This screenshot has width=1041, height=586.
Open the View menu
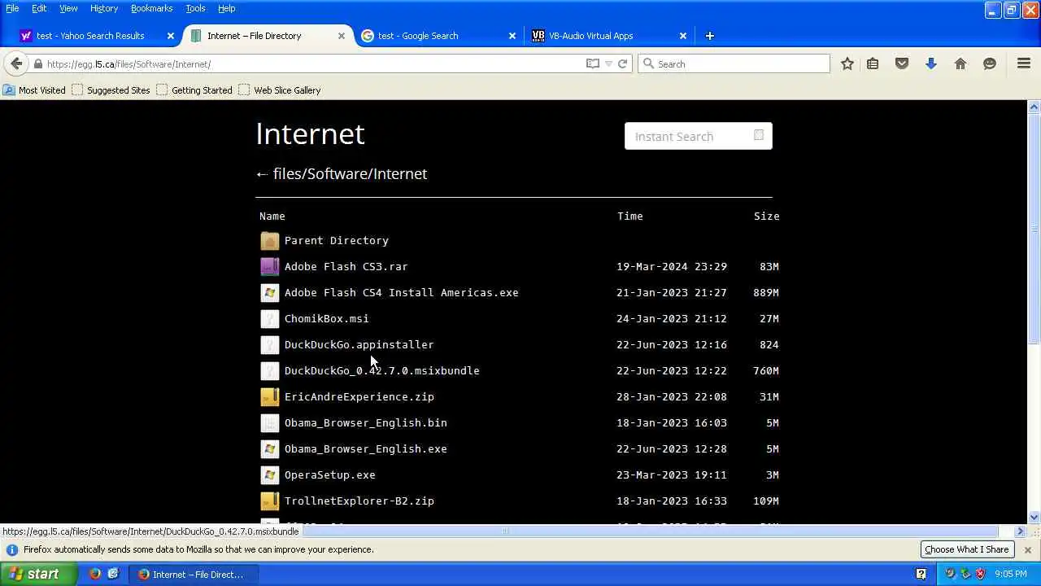[68, 8]
